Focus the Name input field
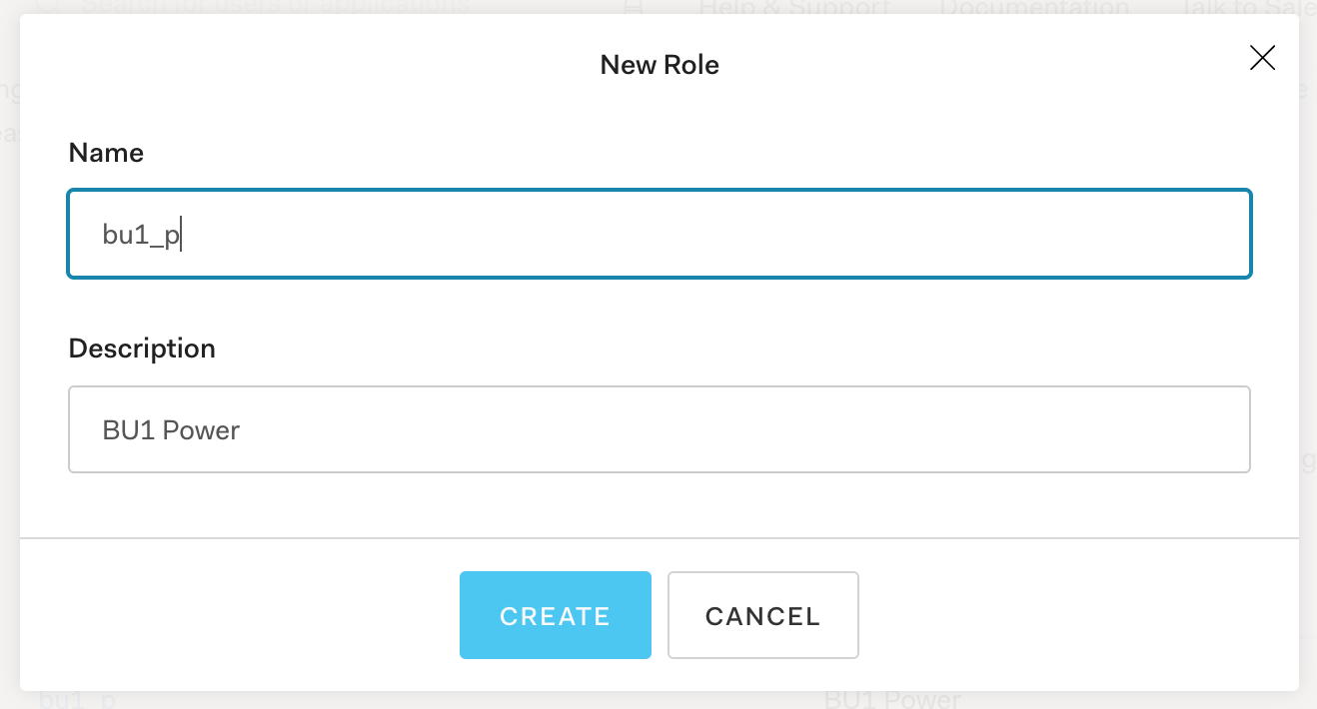Screen dimensions: 1317x709 click(x=659, y=234)
